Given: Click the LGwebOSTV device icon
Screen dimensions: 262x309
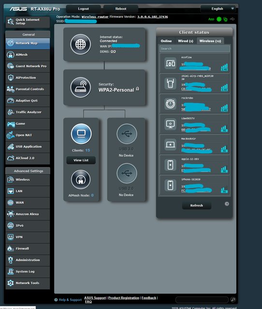Looking at the screenshot, I should pos(171,124).
